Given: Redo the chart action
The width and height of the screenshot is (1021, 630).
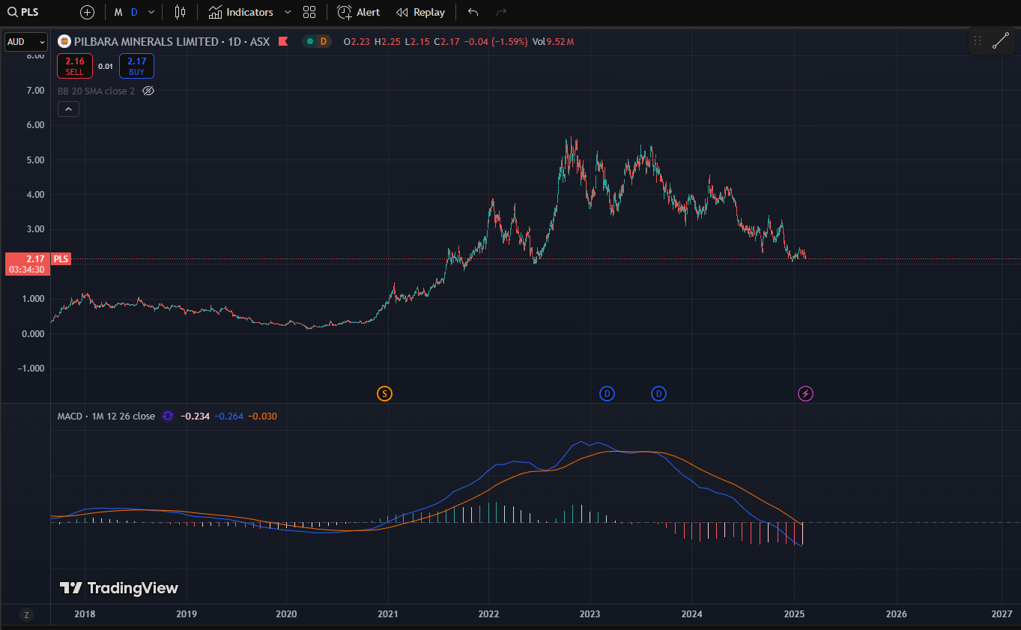Looking at the screenshot, I should pos(502,12).
